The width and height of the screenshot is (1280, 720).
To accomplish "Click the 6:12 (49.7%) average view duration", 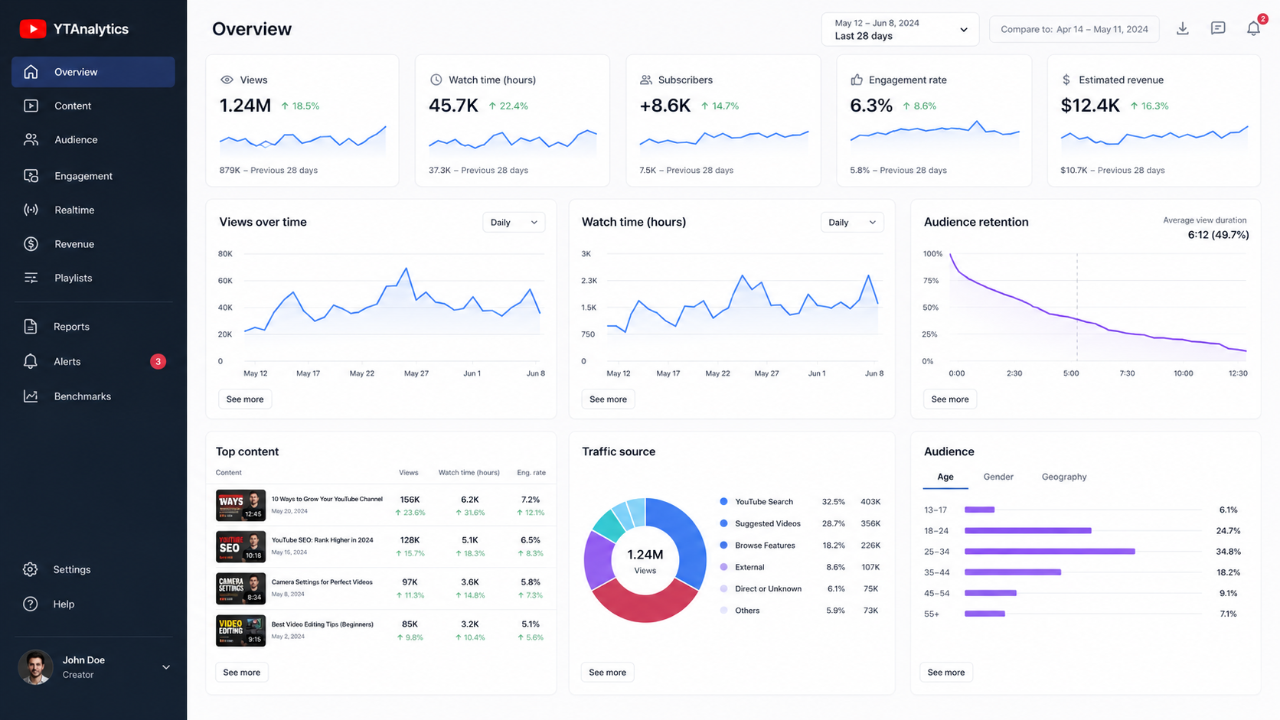I will (1218, 235).
